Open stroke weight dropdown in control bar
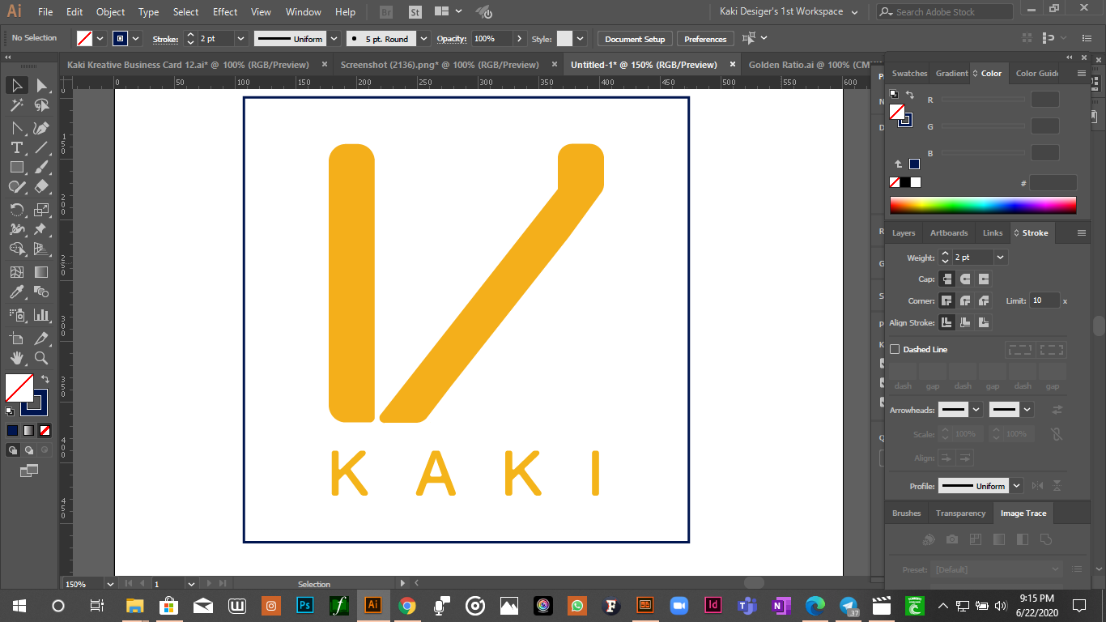Image resolution: width=1106 pixels, height=622 pixels. coord(240,39)
